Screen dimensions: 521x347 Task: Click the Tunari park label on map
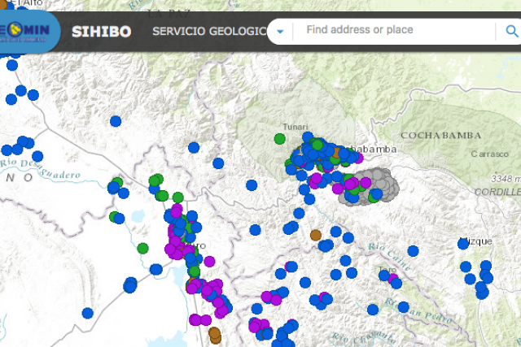[x=292, y=127]
